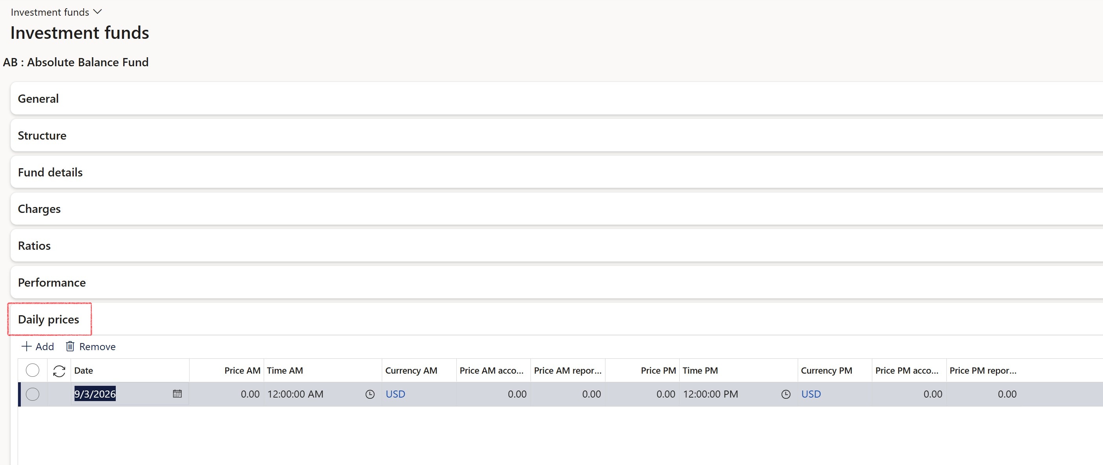This screenshot has width=1103, height=465.
Task: Click the USD link under Currency AM
Action: click(395, 394)
